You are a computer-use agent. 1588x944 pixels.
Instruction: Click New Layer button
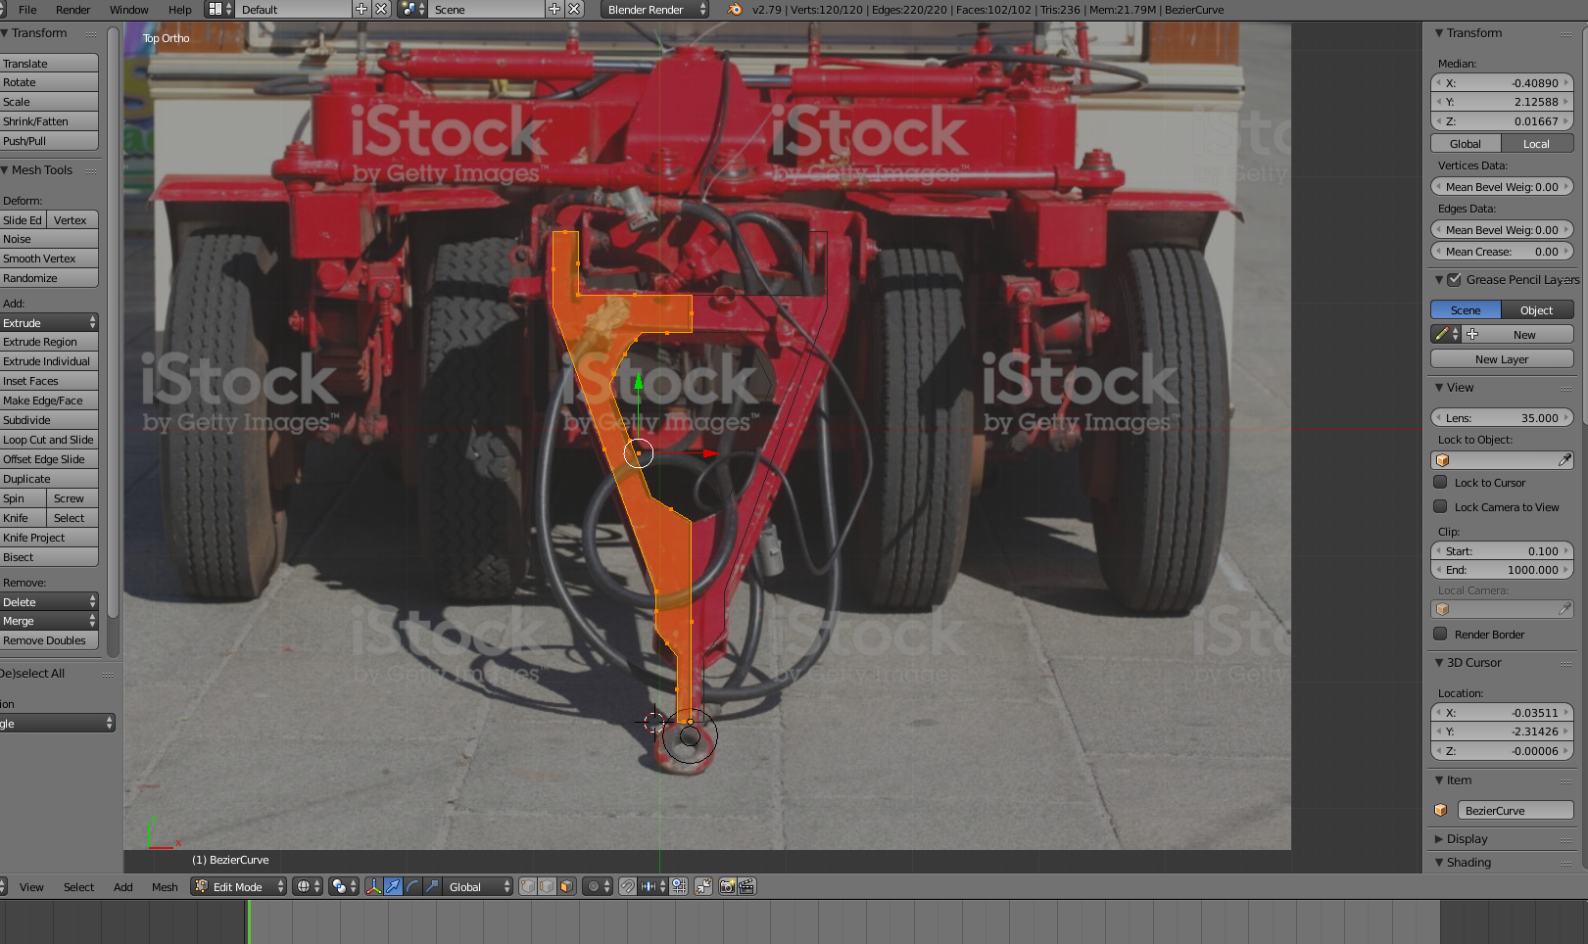pos(1502,358)
